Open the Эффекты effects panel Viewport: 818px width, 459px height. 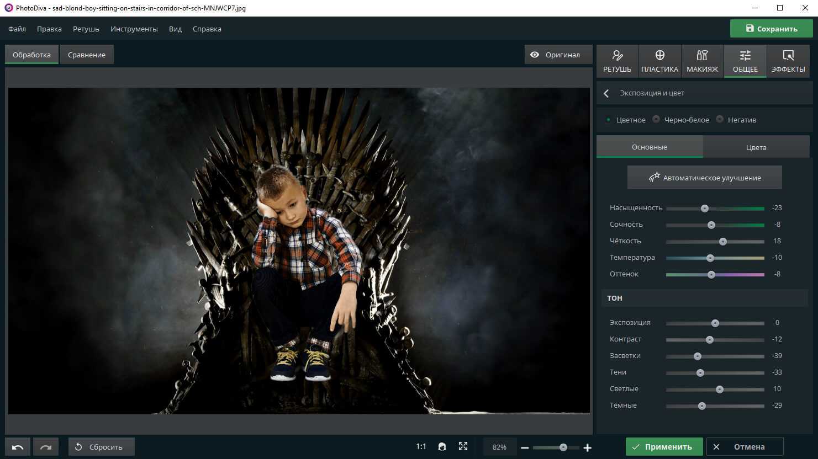(788, 61)
